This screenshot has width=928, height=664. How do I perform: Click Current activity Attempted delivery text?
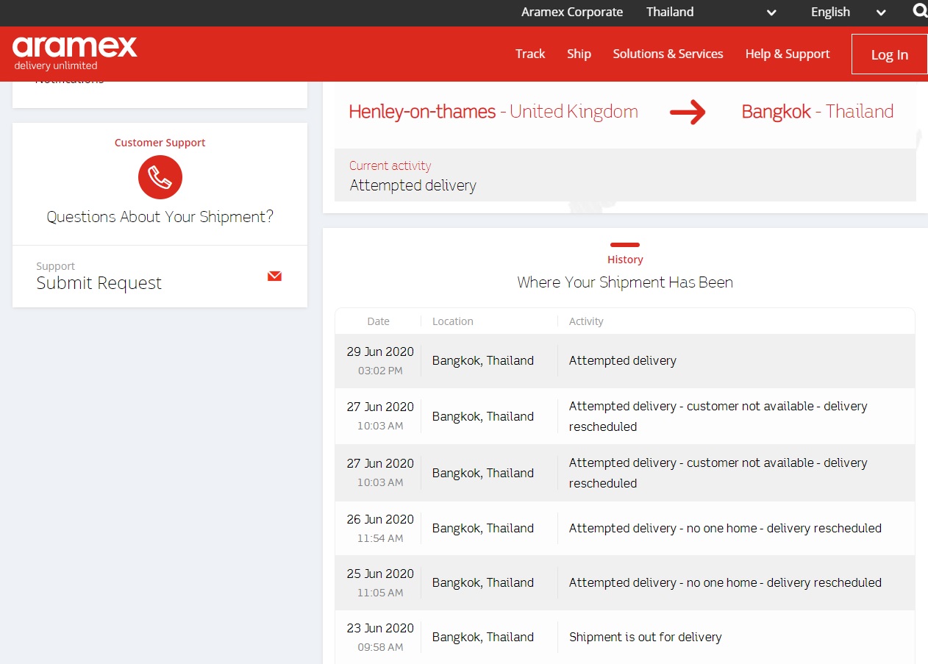pyautogui.click(x=413, y=185)
